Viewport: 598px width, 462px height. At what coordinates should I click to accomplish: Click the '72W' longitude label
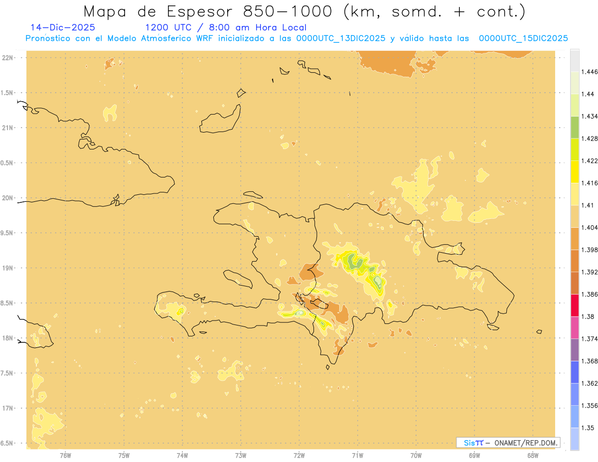(x=299, y=456)
